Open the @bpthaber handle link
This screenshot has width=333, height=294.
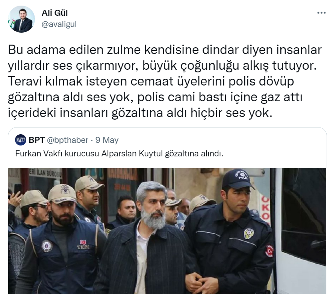(68, 140)
